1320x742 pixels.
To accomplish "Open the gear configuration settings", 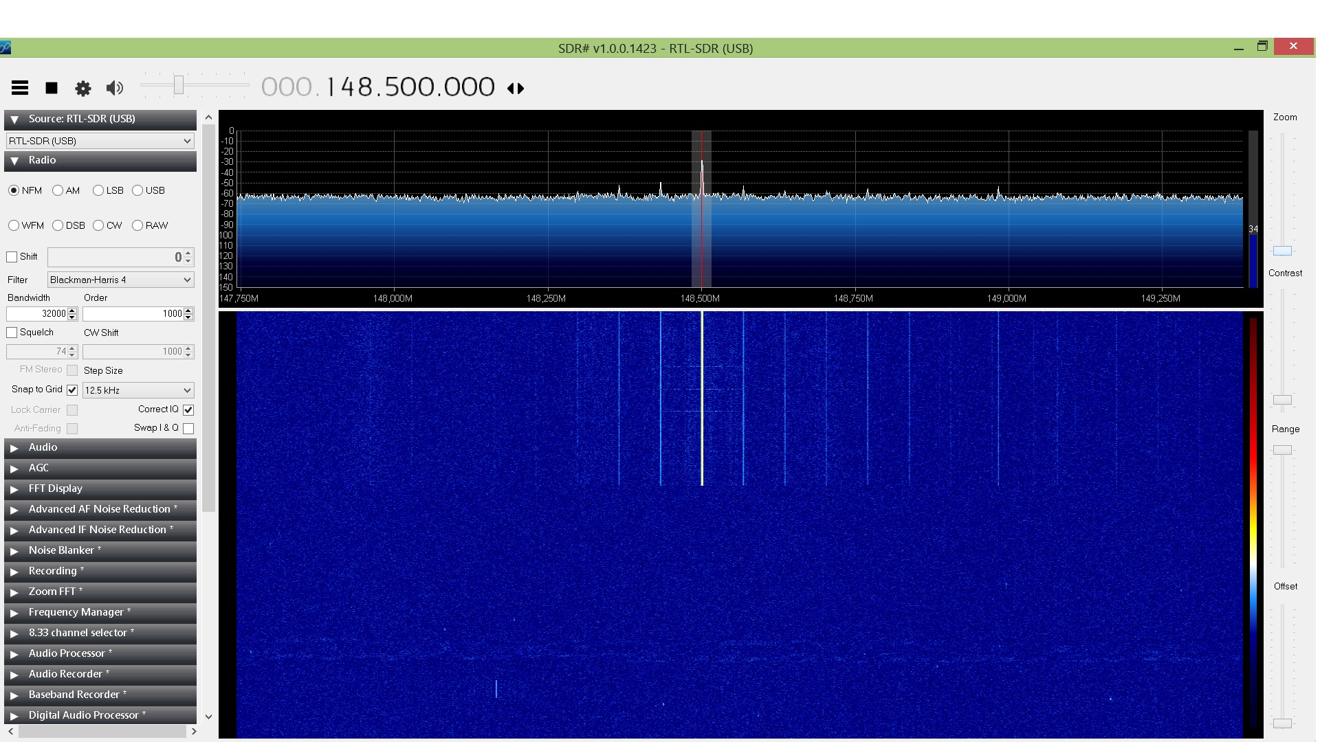I will point(83,88).
